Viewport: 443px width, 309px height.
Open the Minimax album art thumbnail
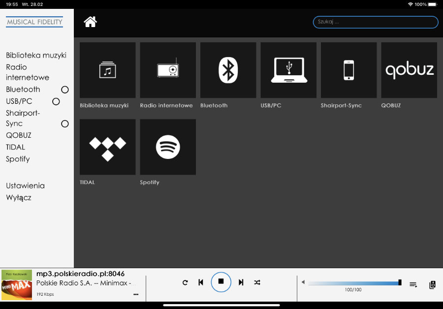pyautogui.click(x=17, y=285)
